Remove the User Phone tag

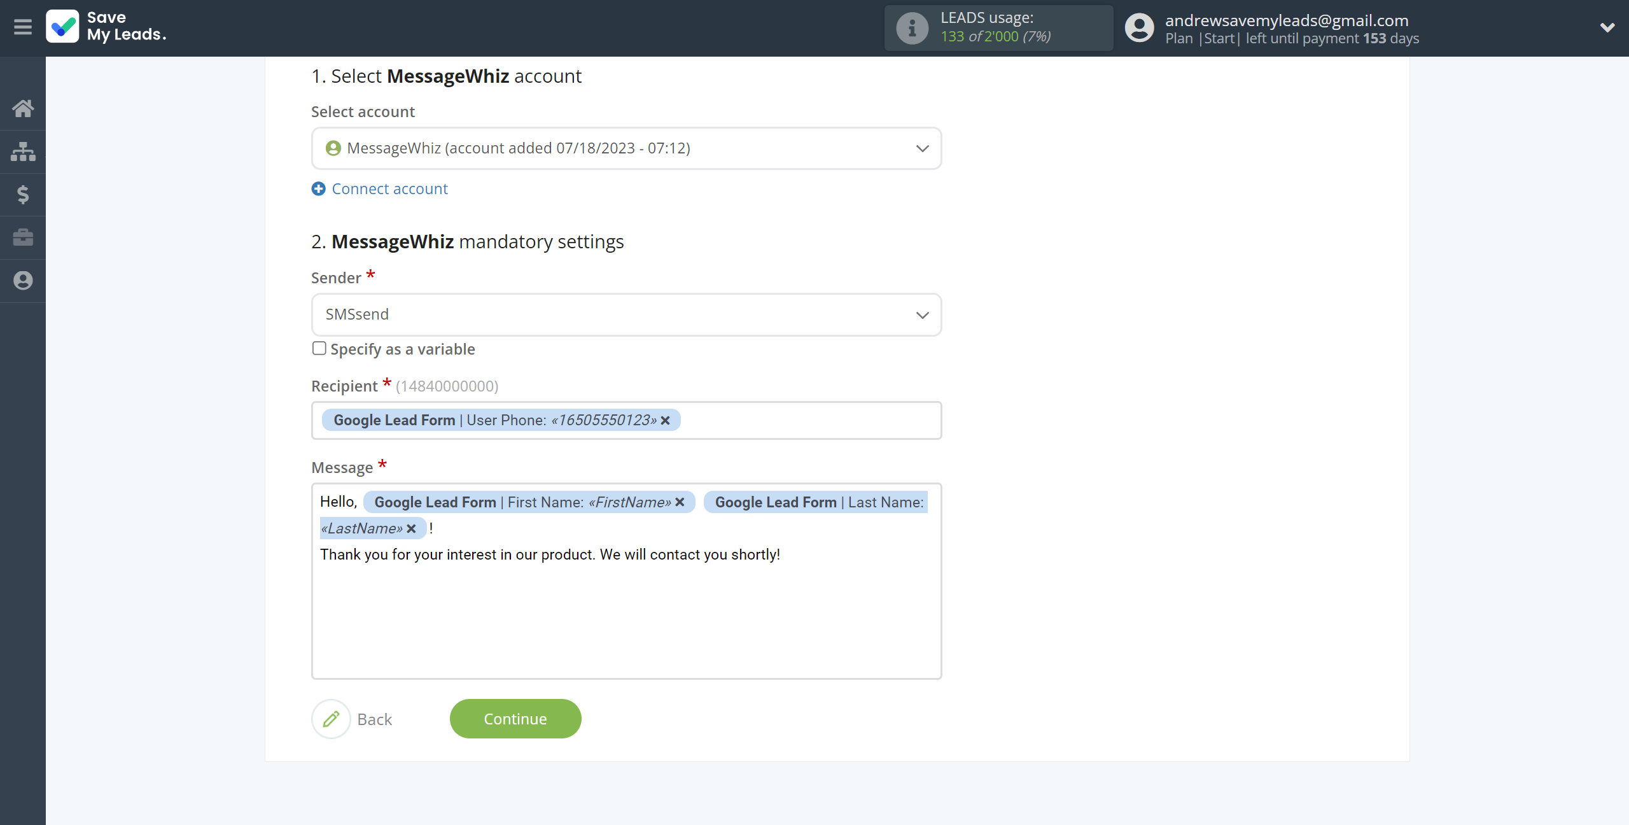(665, 420)
